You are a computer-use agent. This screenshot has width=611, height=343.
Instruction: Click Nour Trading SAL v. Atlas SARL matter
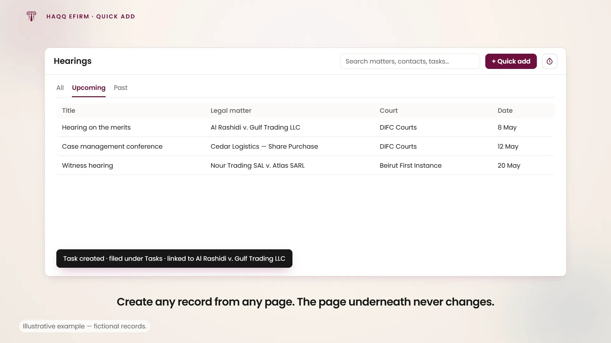pyautogui.click(x=257, y=165)
